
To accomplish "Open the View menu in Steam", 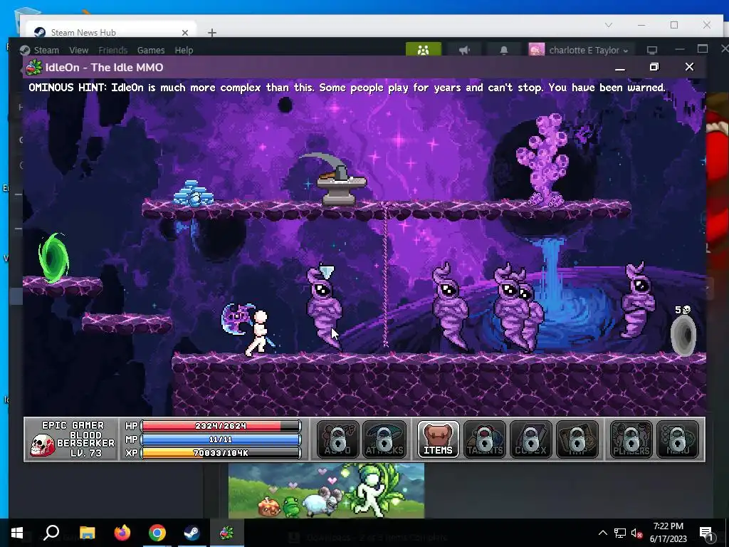I will pyautogui.click(x=78, y=51).
